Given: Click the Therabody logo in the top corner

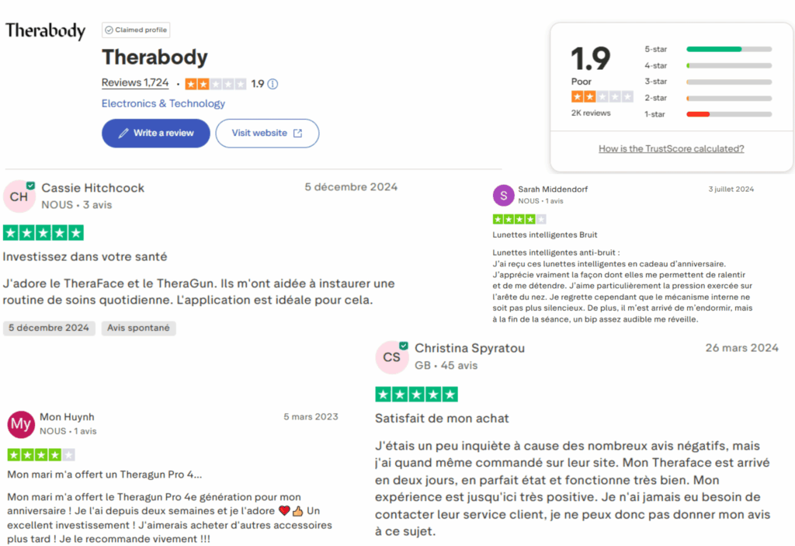Looking at the screenshot, I should coord(44,30).
